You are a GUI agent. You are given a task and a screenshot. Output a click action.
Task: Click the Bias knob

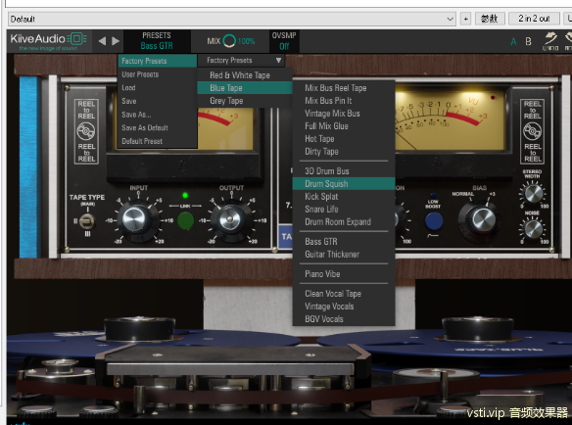click(482, 220)
